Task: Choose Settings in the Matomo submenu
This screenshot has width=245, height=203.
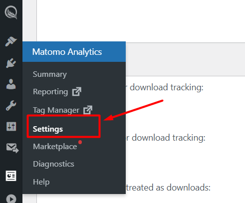Action: pos(48,129)
